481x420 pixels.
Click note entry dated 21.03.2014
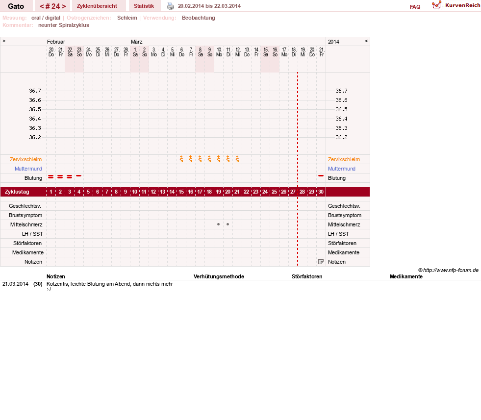coord(15,284)
